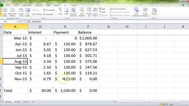Click the Split window button
The image size is (189, 106).
pos(102,9)
